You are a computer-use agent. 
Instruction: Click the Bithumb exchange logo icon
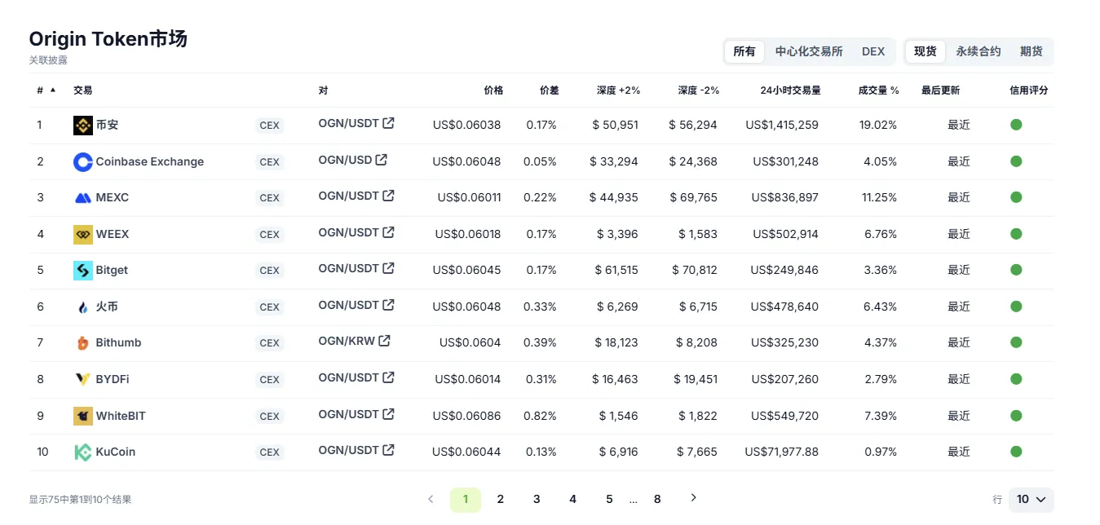(82, 343)
